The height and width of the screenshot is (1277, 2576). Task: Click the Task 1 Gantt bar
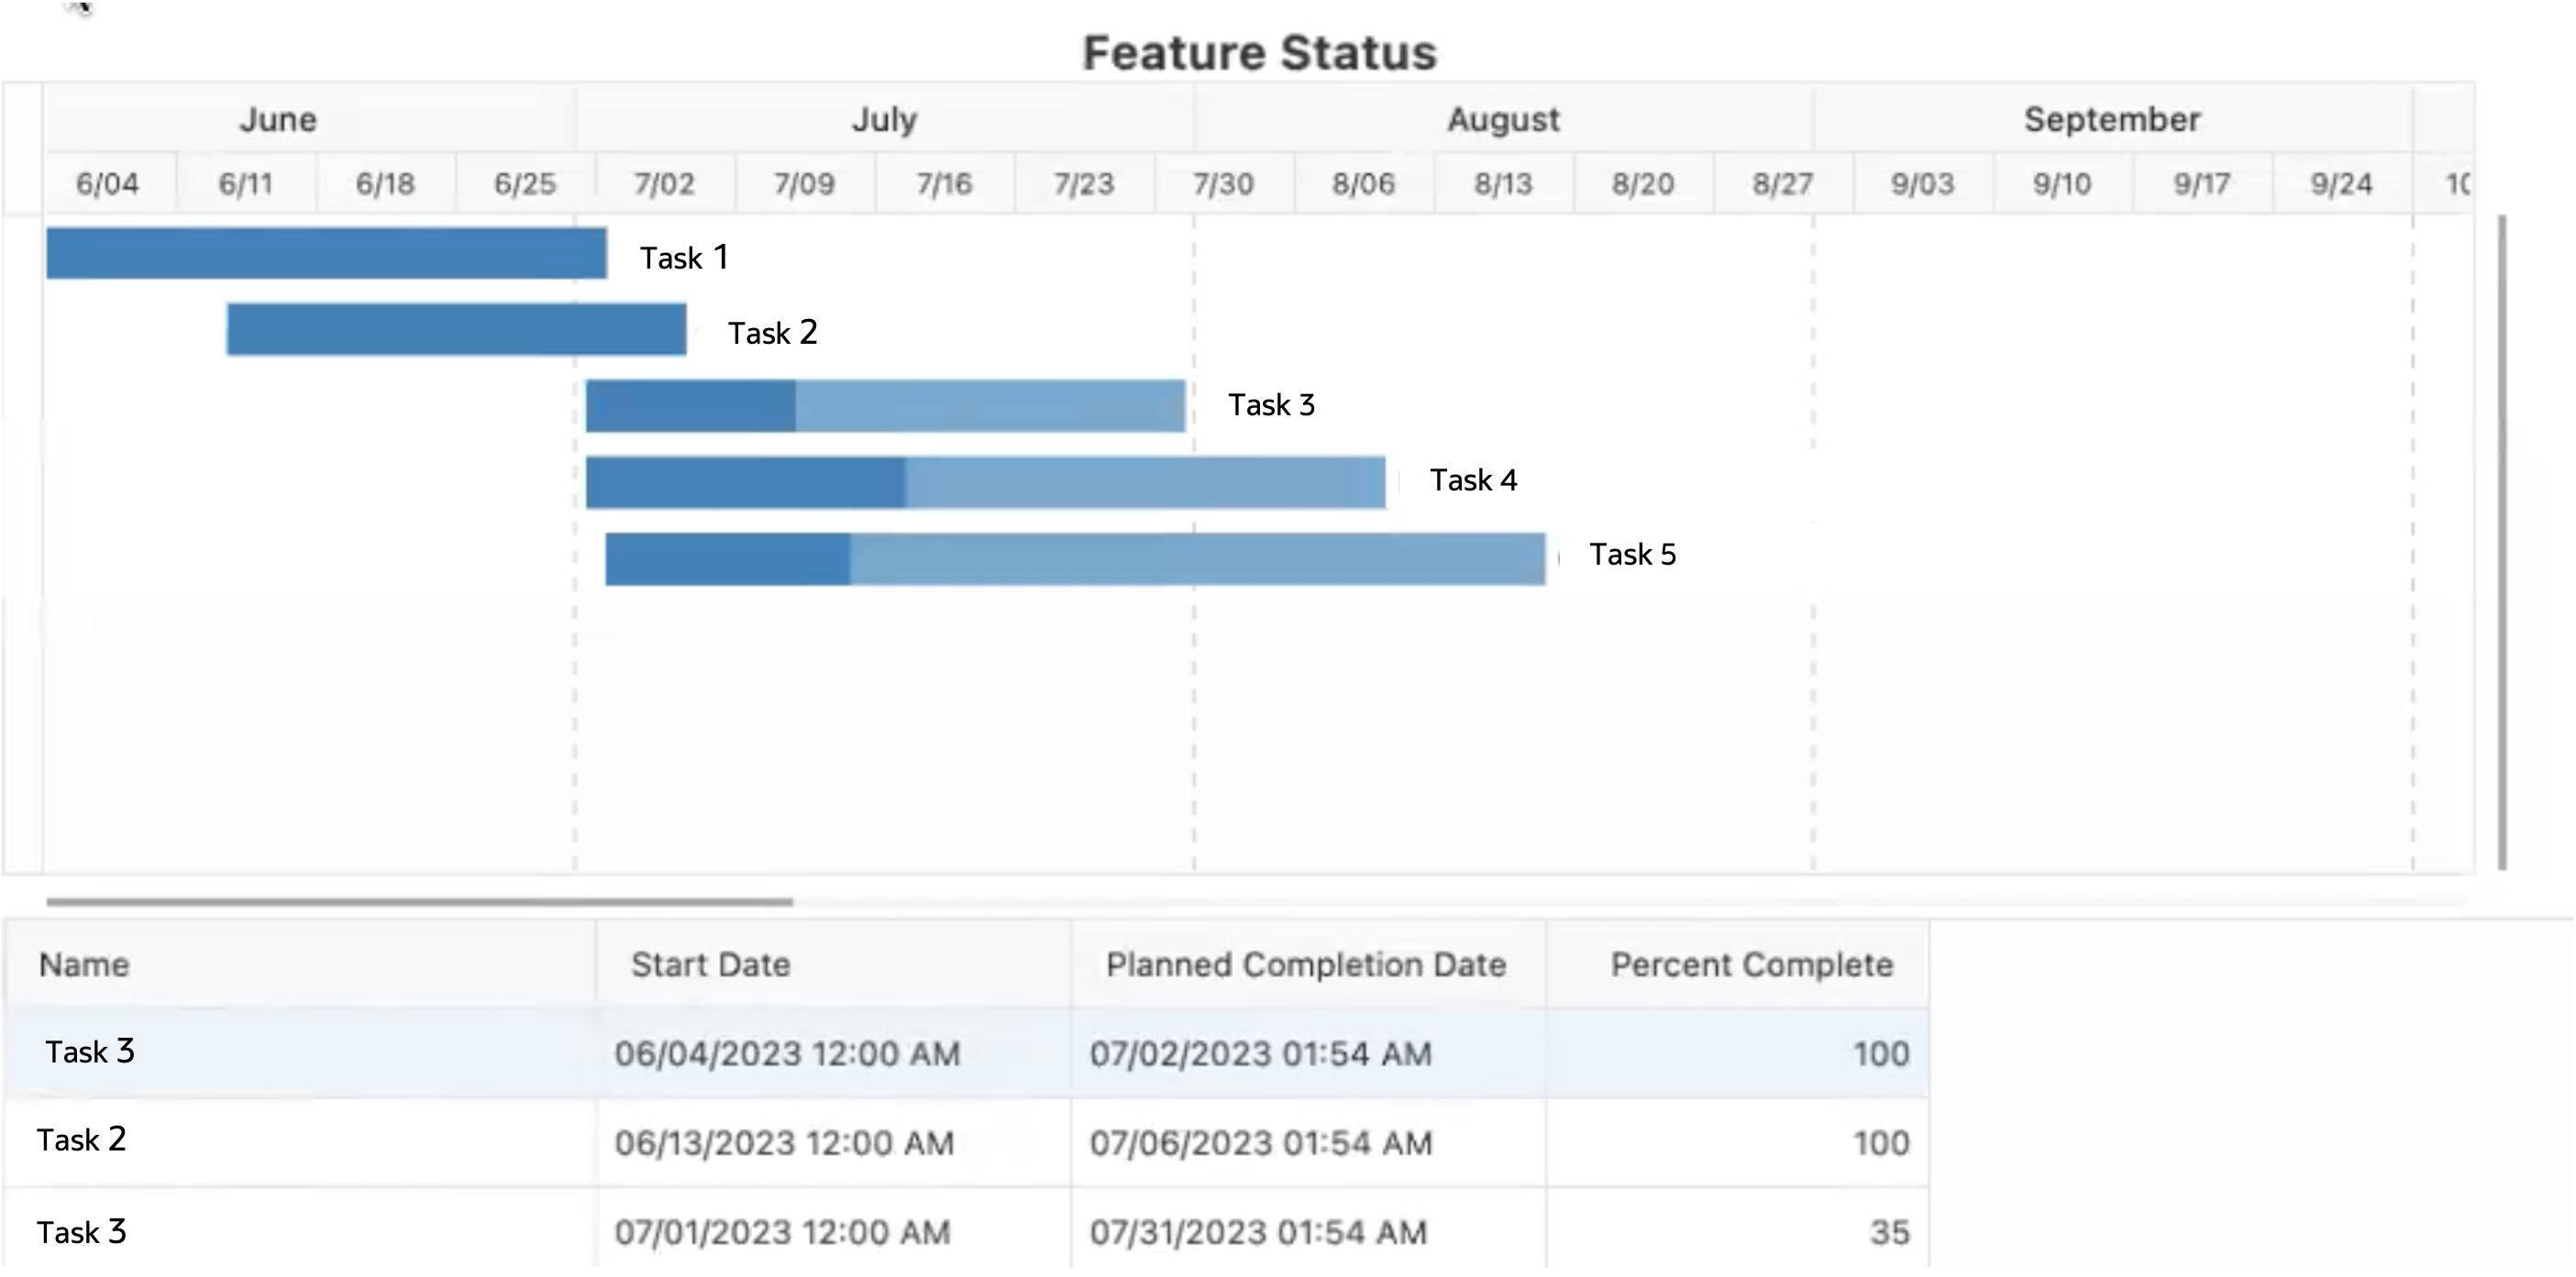point(326,254)
